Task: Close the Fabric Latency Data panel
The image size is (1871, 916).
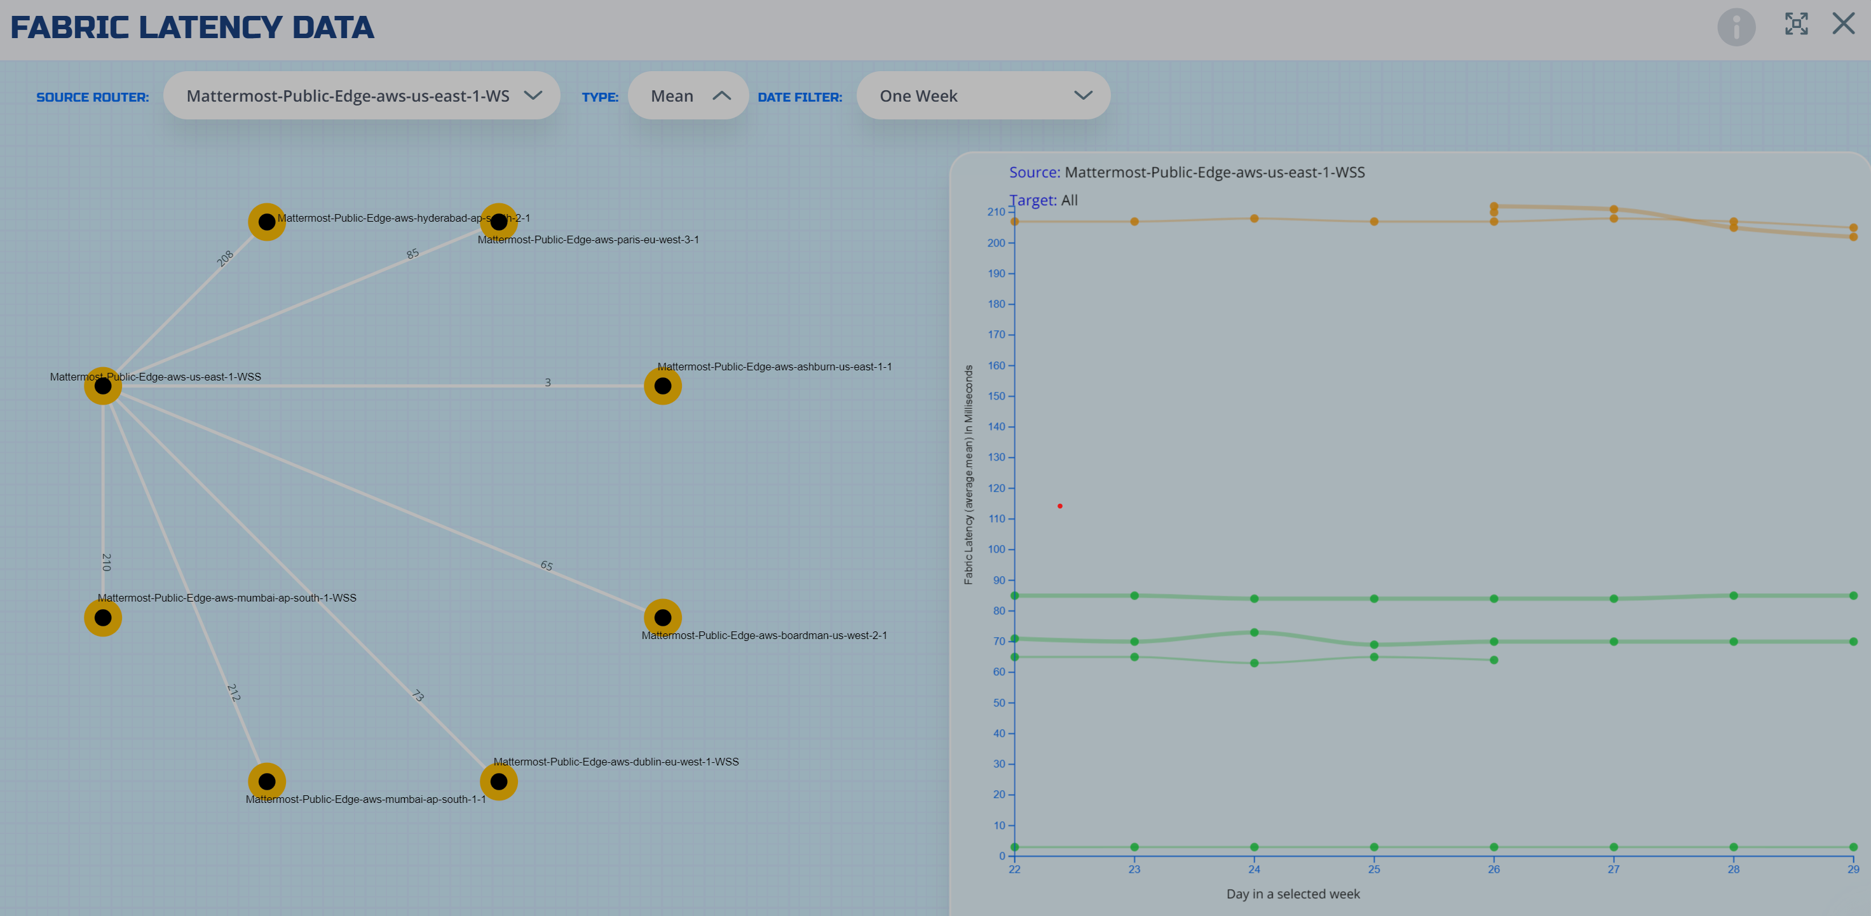Action: tap(1844, 24)
